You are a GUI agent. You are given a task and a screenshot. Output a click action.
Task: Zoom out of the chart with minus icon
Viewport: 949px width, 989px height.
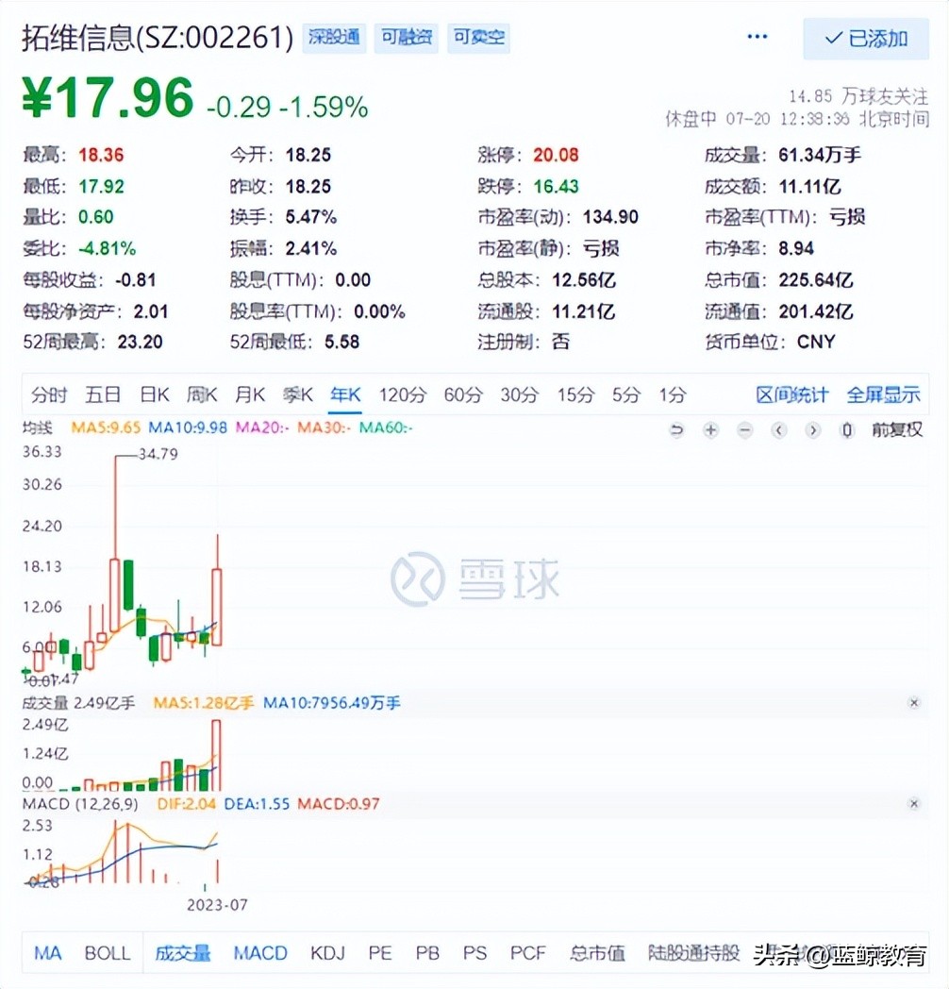(744, 429)
